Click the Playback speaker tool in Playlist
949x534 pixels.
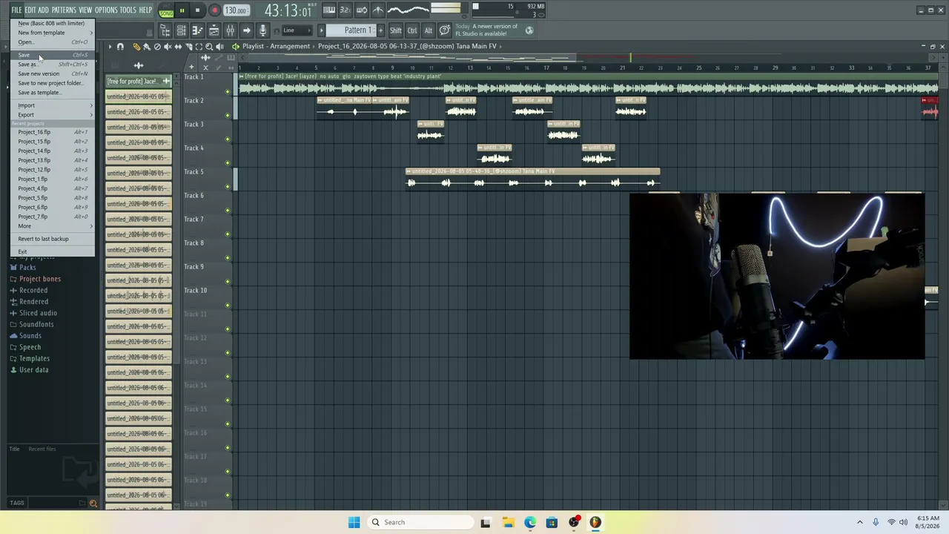click(x=219, y=46)
